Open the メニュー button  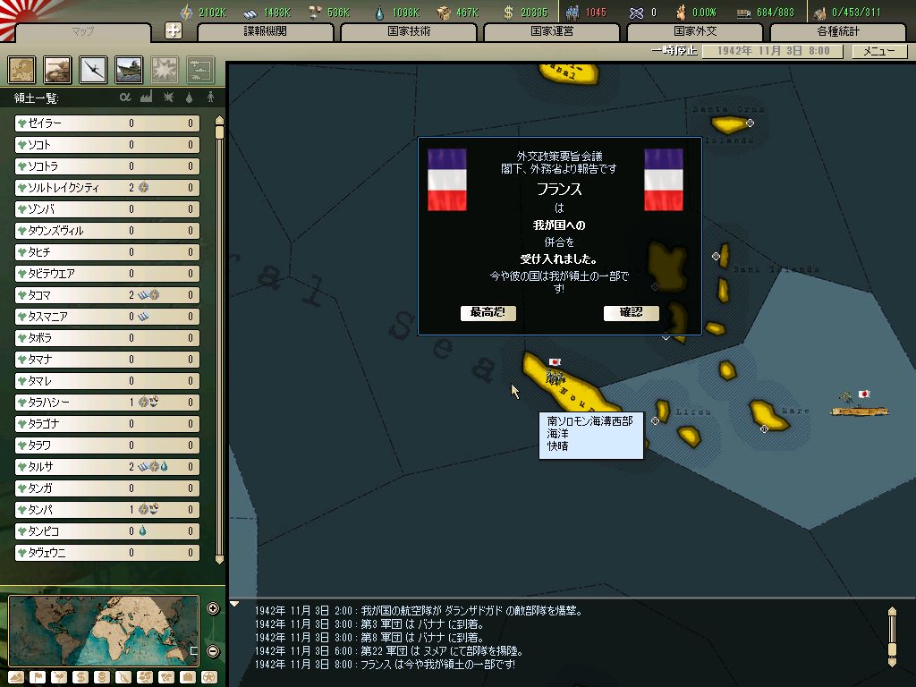point(879,51)
